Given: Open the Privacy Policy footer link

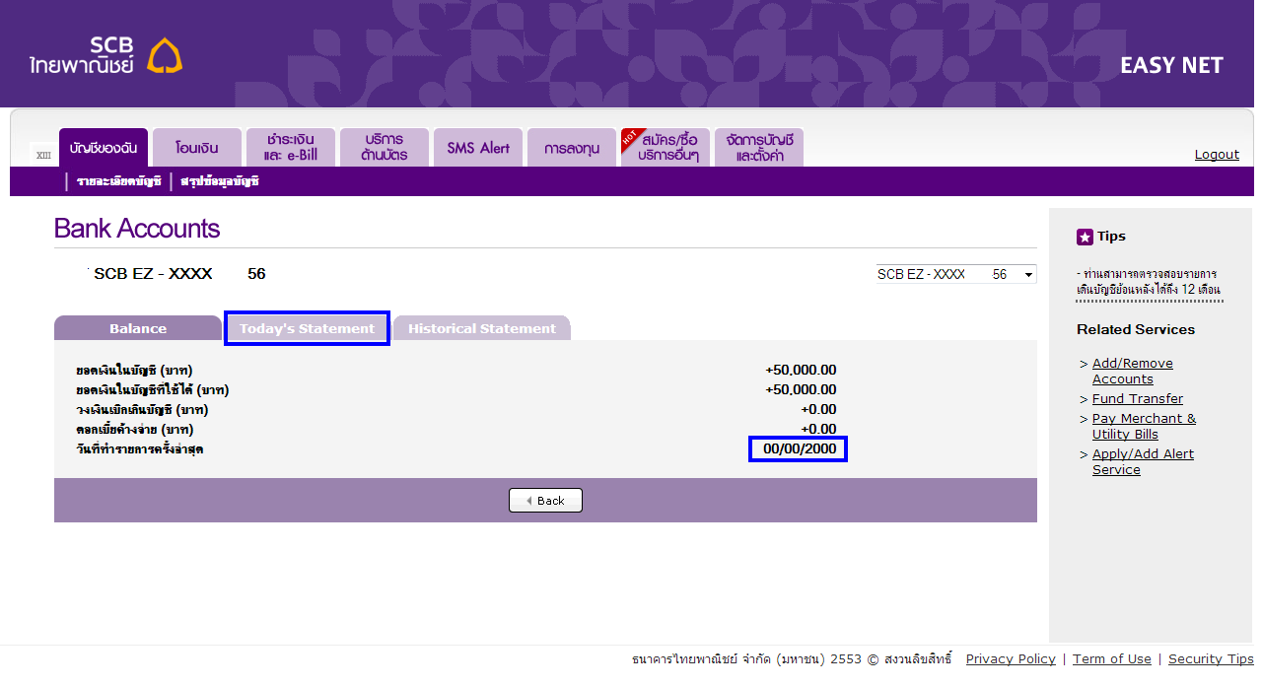Looking at the screenshot, I should pyautogui.click(x=1011, y=659).
